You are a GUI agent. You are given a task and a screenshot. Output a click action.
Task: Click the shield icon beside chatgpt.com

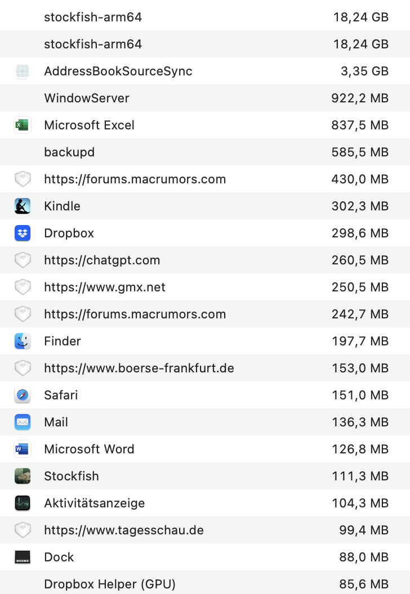coord(23,260)
